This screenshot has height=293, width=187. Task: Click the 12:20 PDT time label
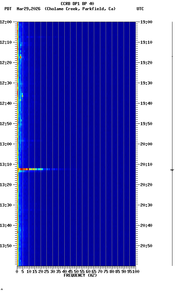[6, 63]
